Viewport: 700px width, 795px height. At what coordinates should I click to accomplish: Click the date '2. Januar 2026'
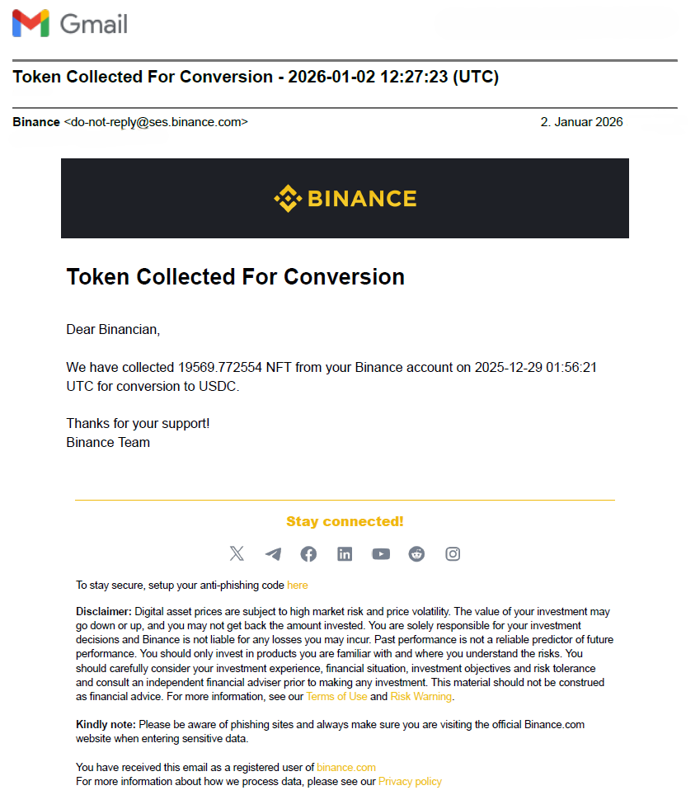(x=581, y=122)
